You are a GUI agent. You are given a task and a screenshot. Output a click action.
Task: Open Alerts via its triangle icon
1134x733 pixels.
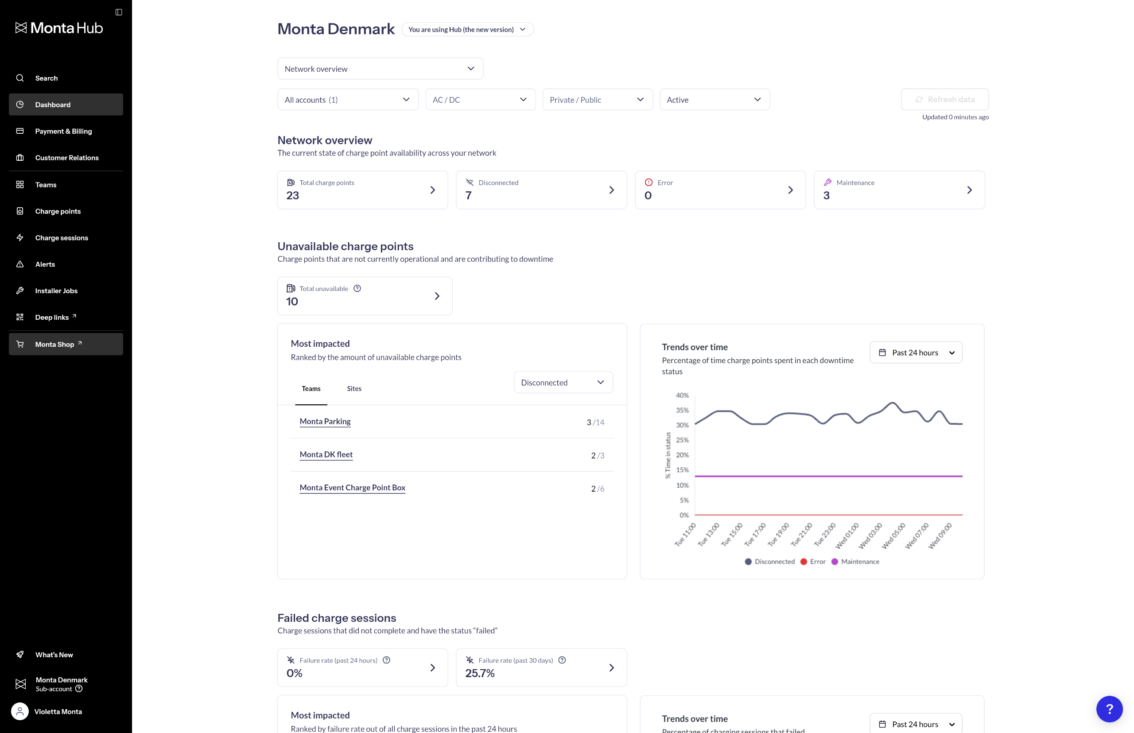(20, 264)
